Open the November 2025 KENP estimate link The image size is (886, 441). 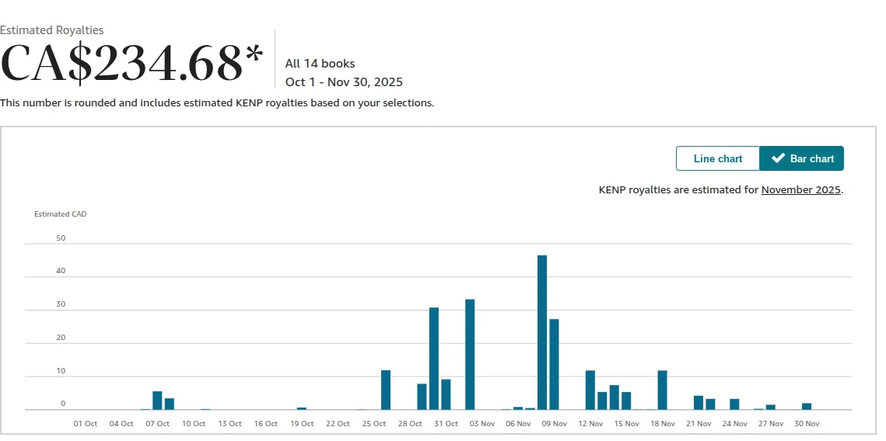800,189
